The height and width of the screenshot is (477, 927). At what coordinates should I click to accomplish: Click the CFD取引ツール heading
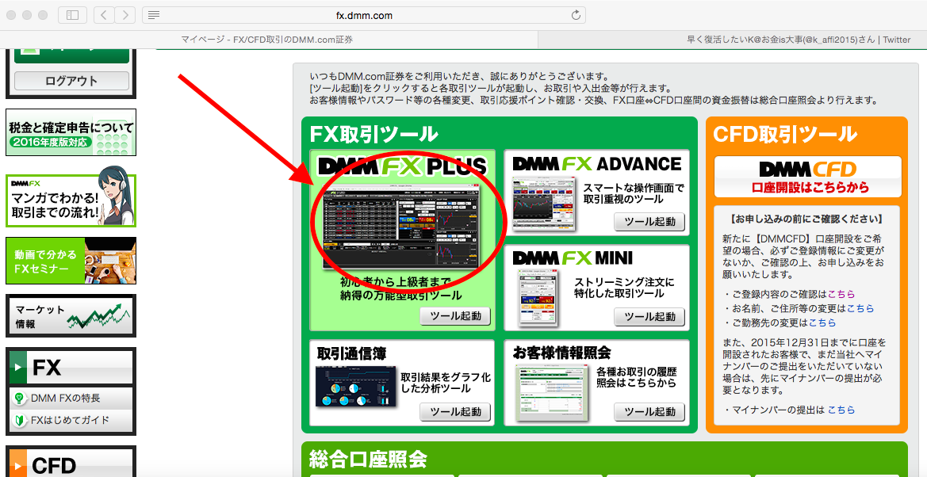(785, 134)
